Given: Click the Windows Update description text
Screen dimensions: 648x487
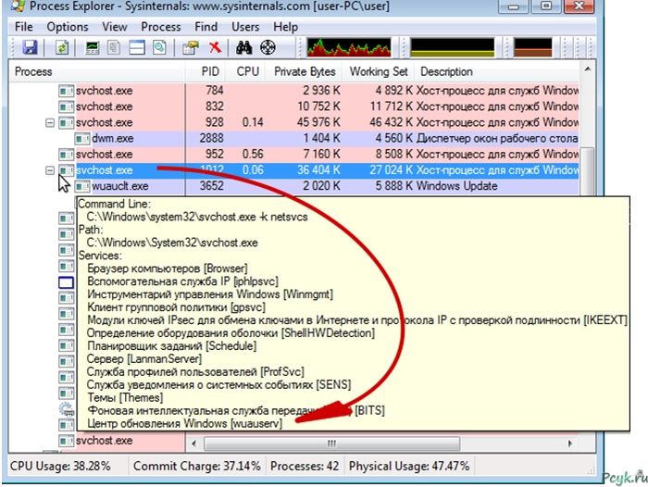Looking at the screenshot, I should coord(456,186).
